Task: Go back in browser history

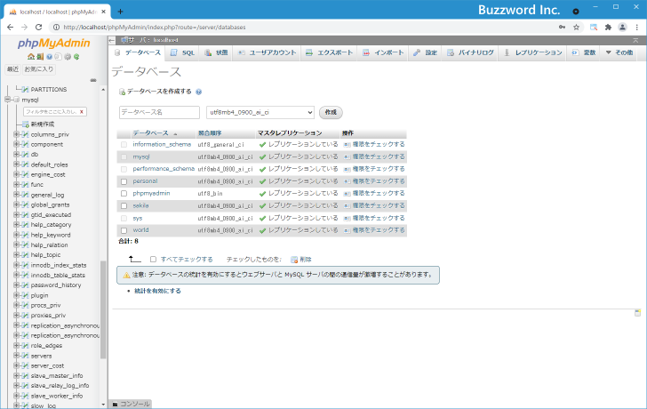Action: point(11,28)
